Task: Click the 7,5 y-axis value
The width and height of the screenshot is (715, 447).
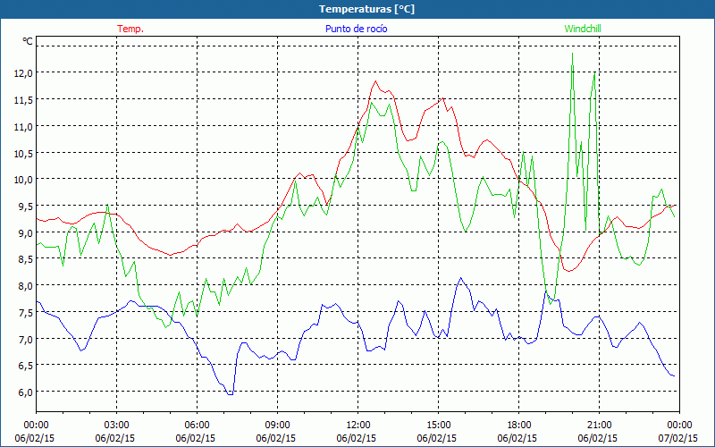Action: coord(26,312)
